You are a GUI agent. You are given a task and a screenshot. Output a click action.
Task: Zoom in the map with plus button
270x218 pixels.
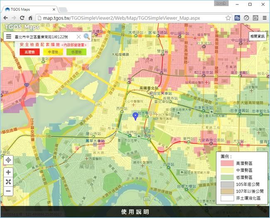click(8, 172)
